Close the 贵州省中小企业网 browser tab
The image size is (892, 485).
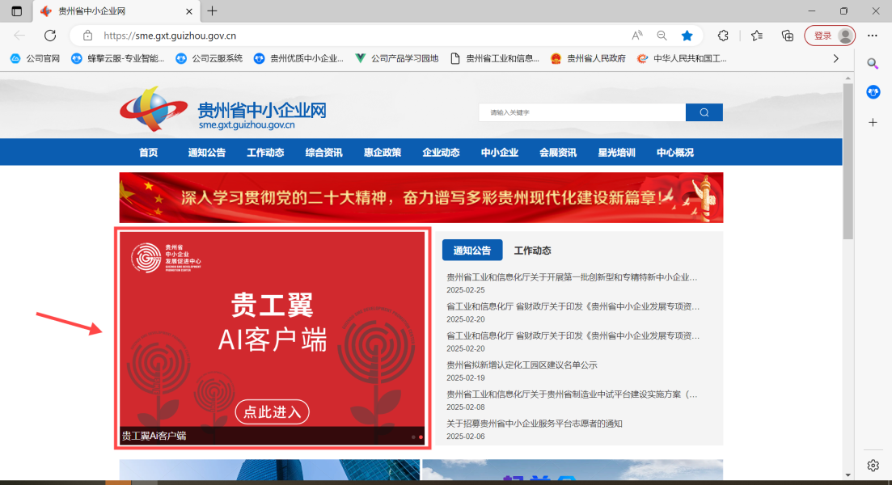pos(189,11)
